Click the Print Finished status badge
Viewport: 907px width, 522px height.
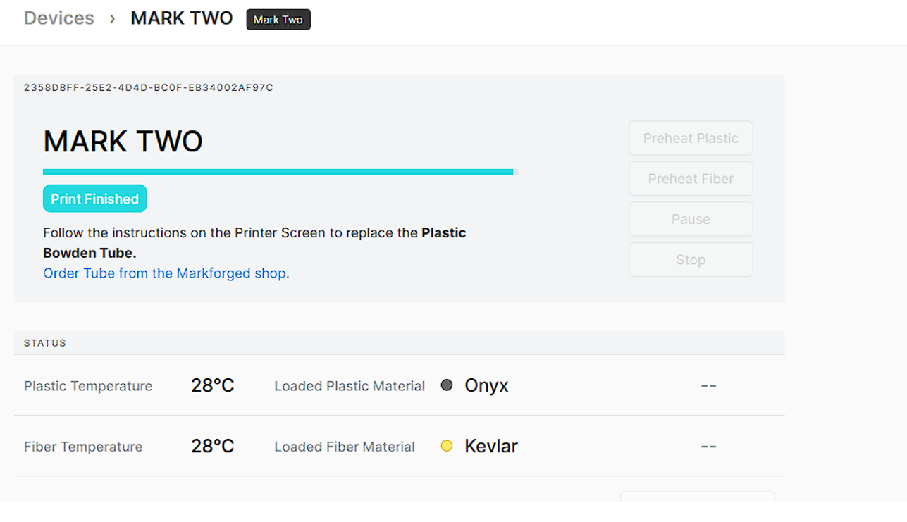tap(94, 198)
